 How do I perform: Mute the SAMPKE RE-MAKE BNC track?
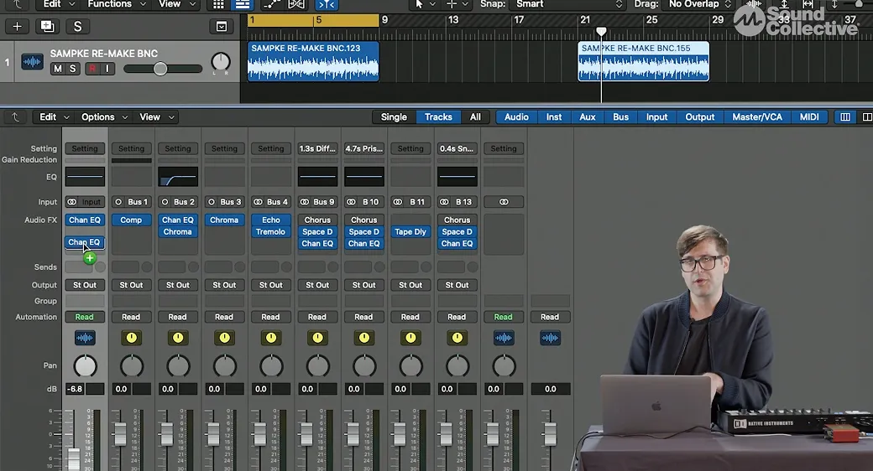[57, 69]
